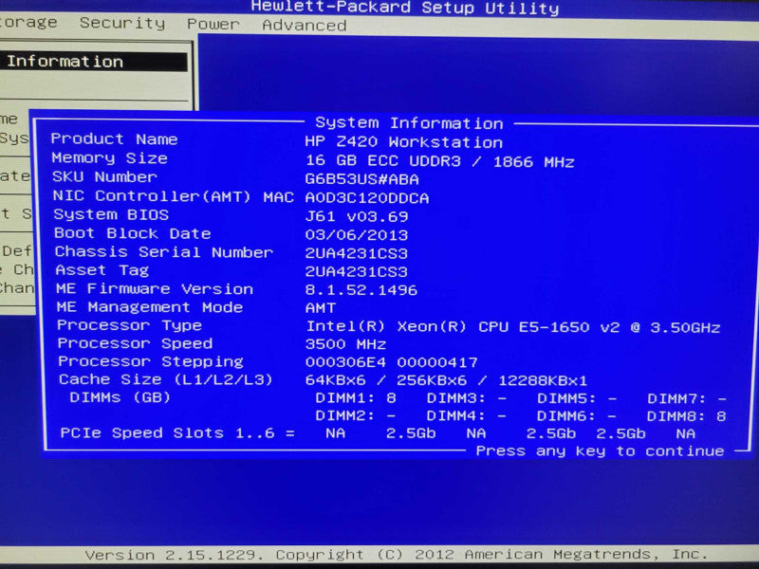
Task: Select the 'Chassis Serial Number' label
Action: (163, 251)
